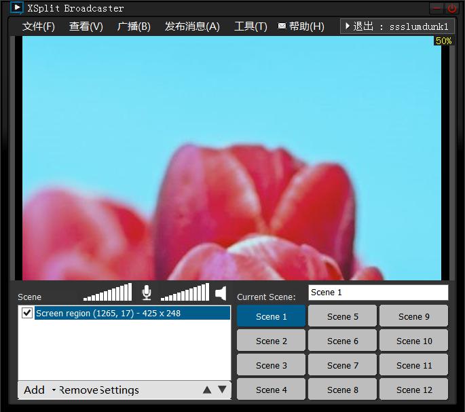Move the source down with the down arrow
This screenshot has height=412, width=465.
222,390
